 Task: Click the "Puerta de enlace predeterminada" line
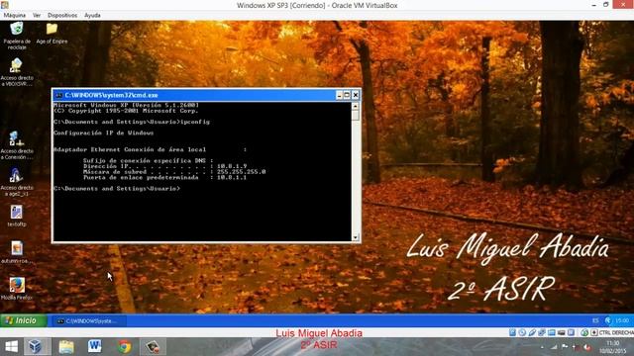(165, 177)
